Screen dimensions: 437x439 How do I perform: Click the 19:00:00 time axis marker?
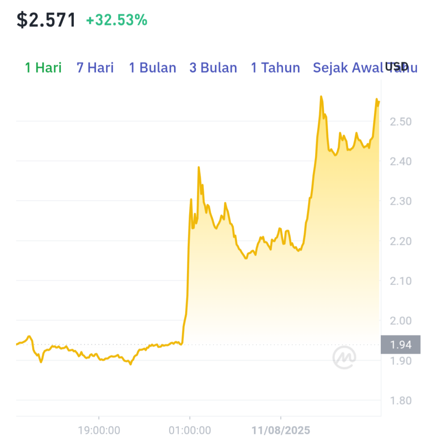(x=99, y=430)
